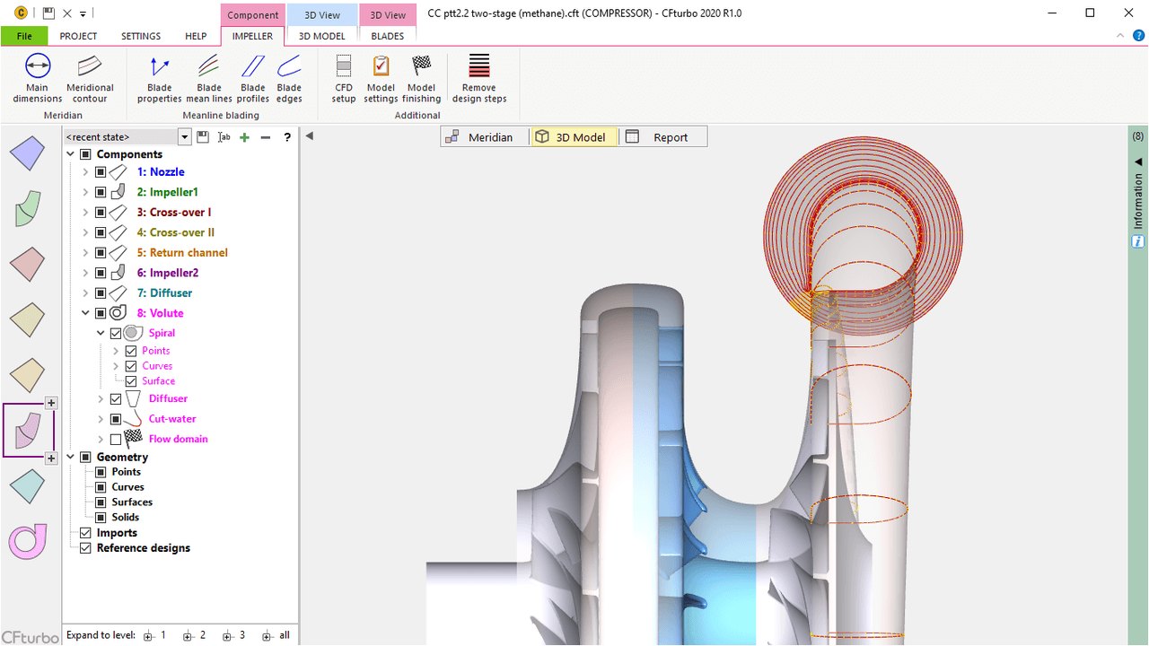Open CFturbo help via the blue question icon
Image resolution: width=1149 pixels, height=646 pixels.
1138,36
